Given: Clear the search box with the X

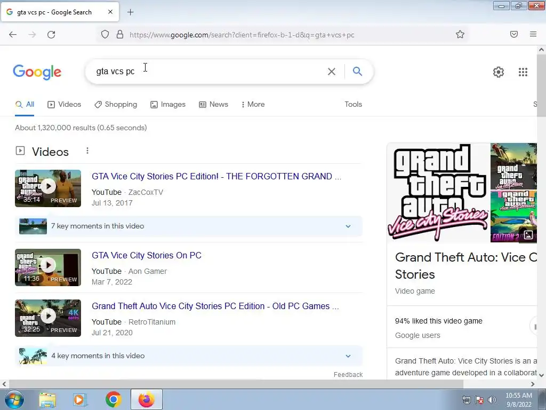Looking at the screenshot, I should click(x=332, y=72).
